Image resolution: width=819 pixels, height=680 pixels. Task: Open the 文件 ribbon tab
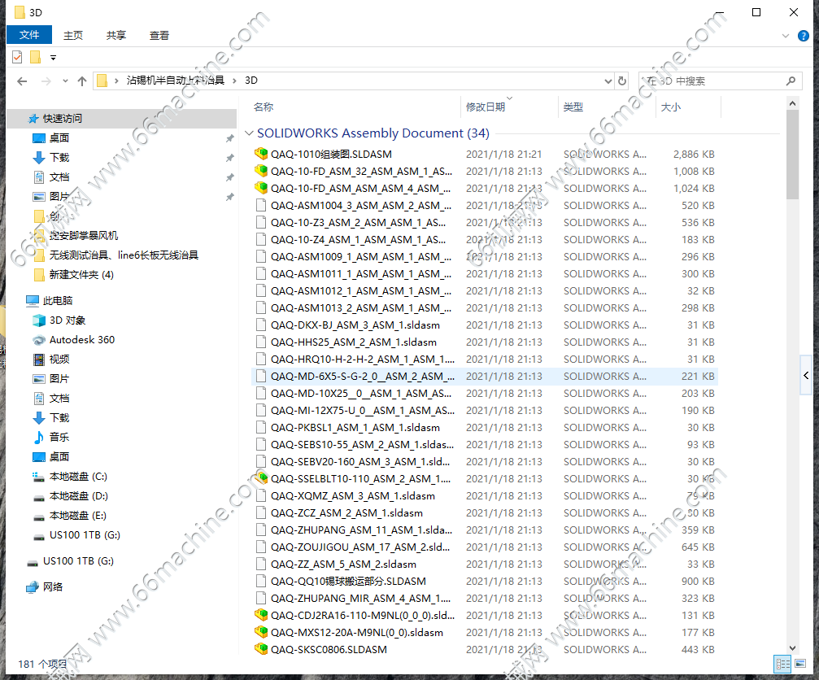click(x=29, y=35)
